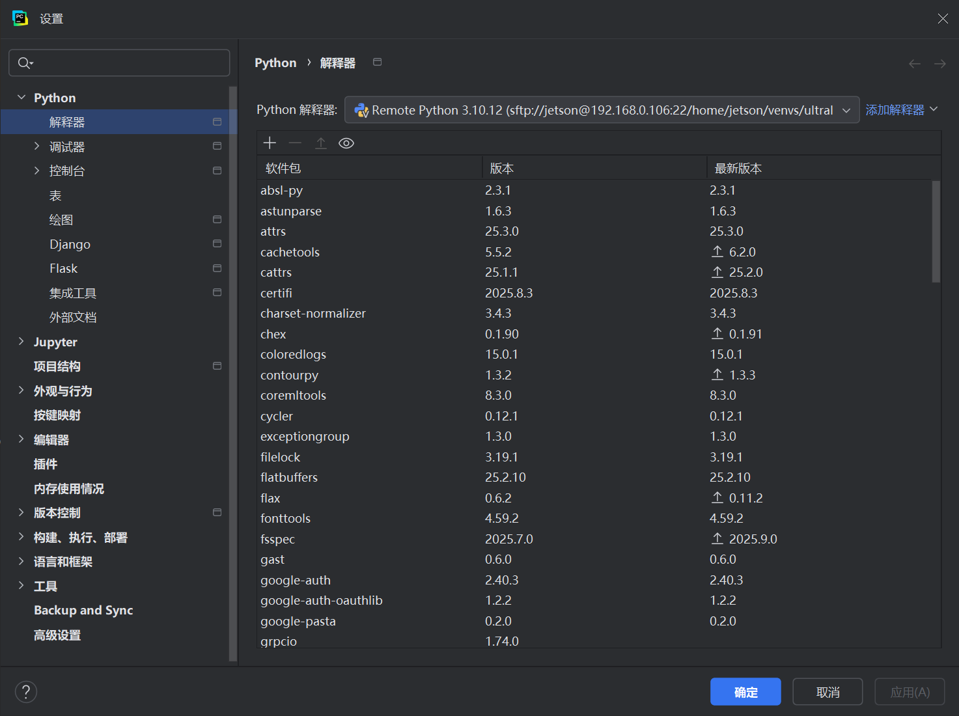The image size is (959, 716).
Task: Select the coremltools package row
Action: [594, 395]
